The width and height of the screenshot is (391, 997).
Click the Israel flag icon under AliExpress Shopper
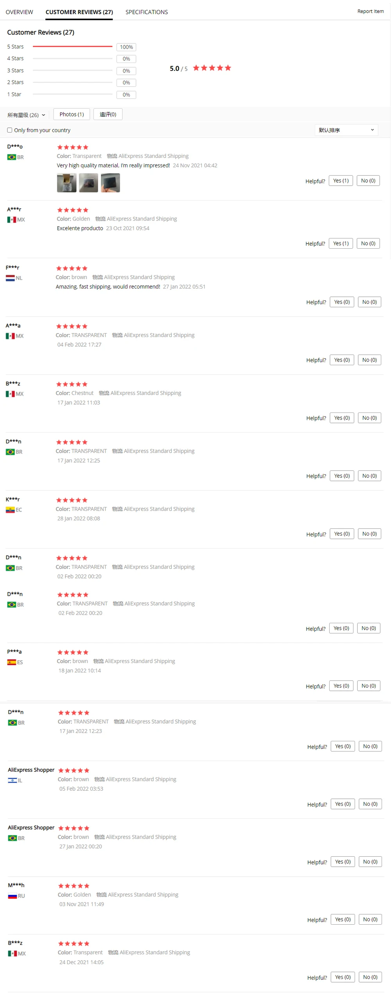[13, 781]
